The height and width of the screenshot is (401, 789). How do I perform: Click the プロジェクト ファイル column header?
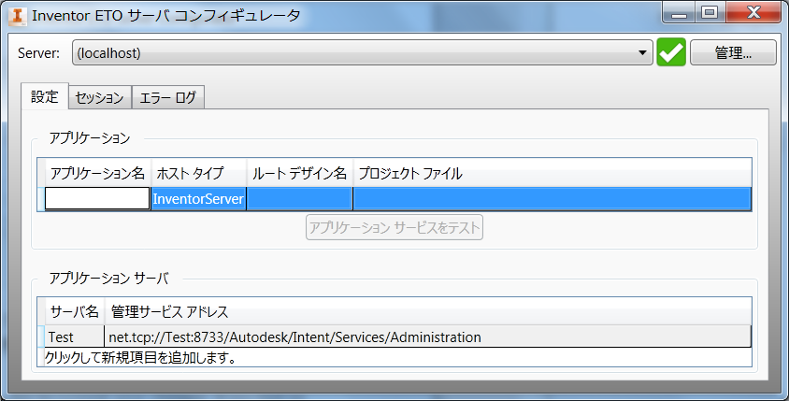(x=552, y=173)
